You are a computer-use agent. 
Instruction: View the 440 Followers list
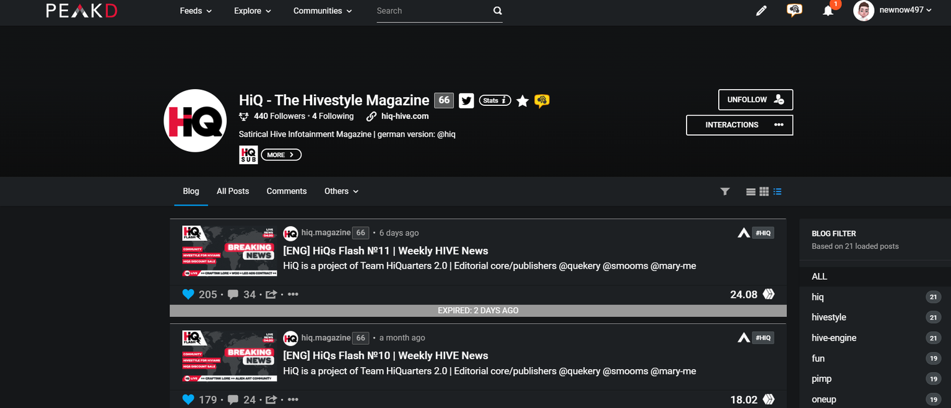pyautogui.click(x=279, y=116)
